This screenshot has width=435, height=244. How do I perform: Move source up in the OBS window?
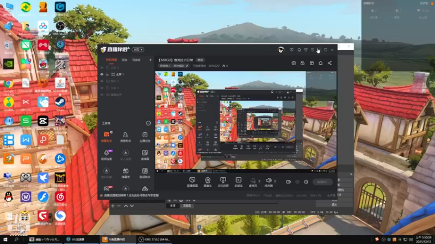126,206
